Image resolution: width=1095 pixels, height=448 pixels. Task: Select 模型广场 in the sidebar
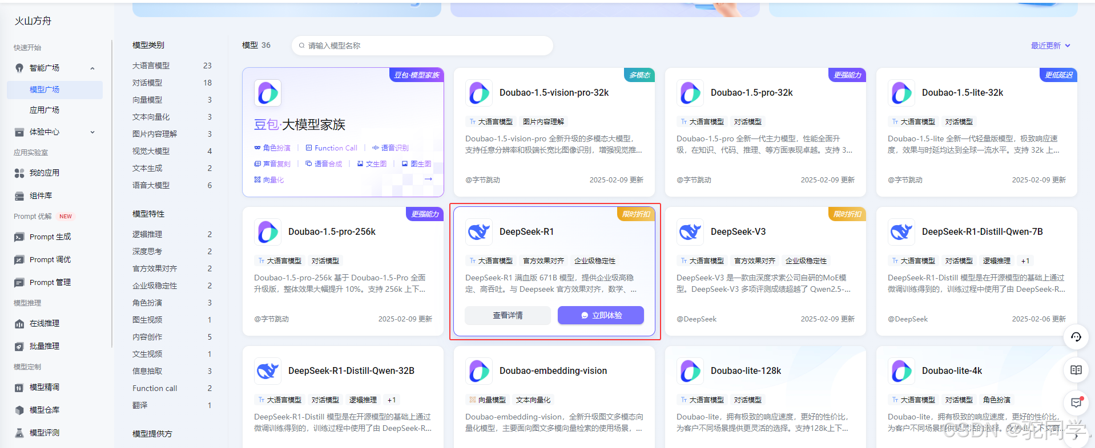[x=55, y=89]
